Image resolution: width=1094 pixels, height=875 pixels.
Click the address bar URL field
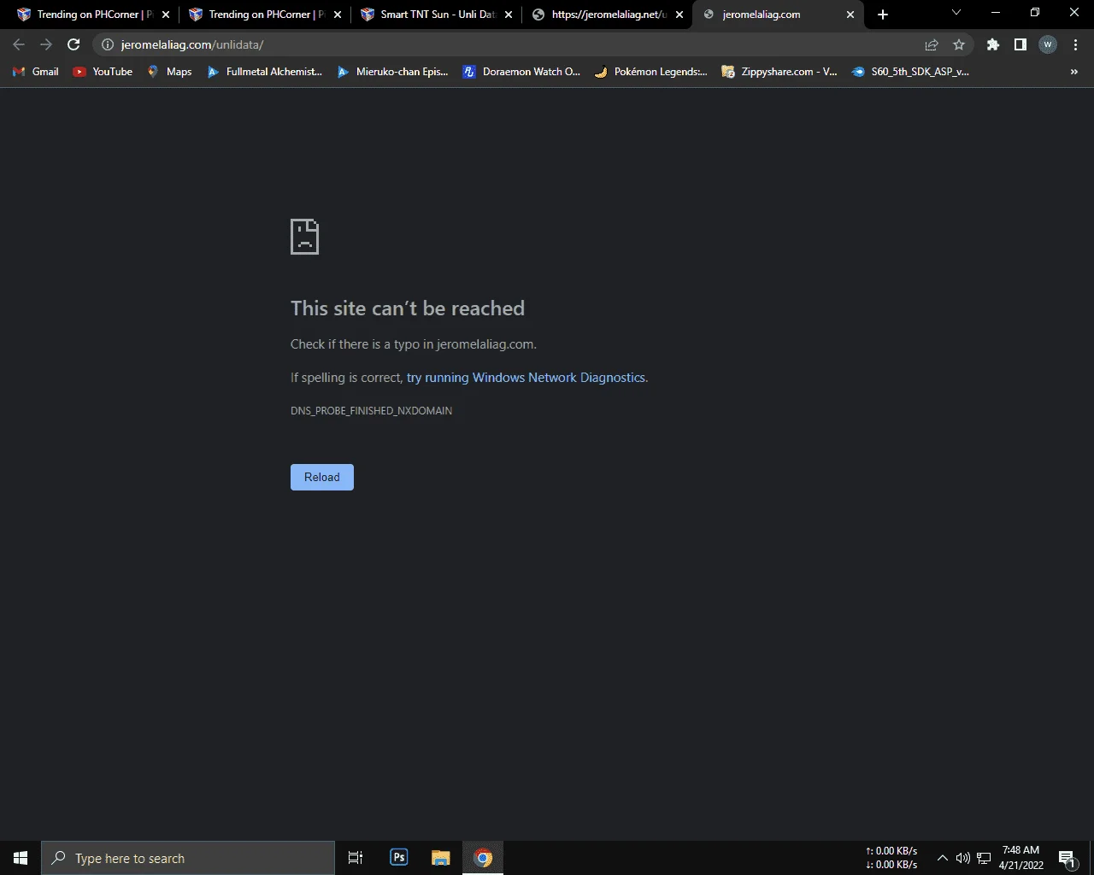click(x=513, y=44)
